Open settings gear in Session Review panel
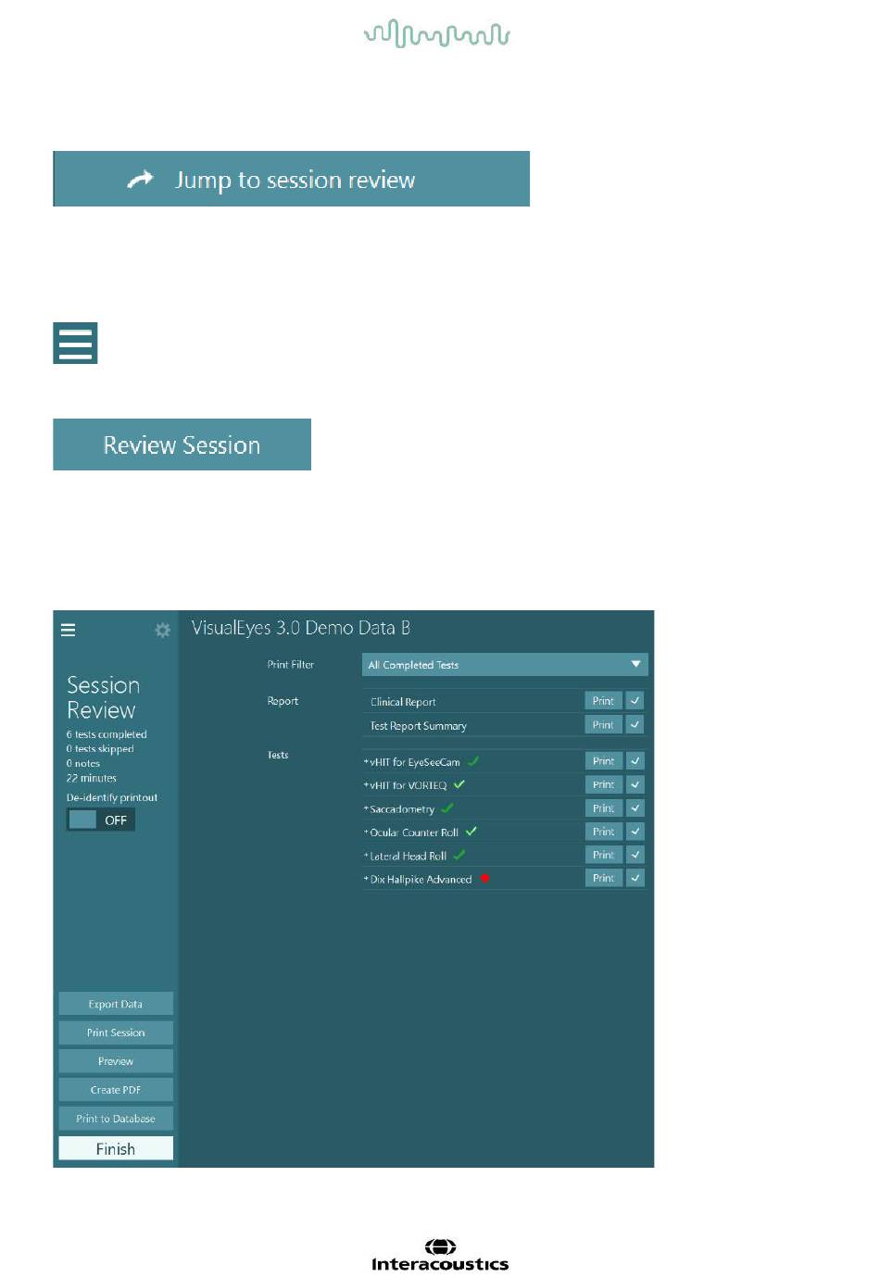The width and height of the screenshot is (880, 1277). tap(162, 631)
